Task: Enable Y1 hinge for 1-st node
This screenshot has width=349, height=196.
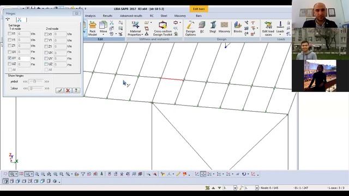Action: click(x=10, y=40)
